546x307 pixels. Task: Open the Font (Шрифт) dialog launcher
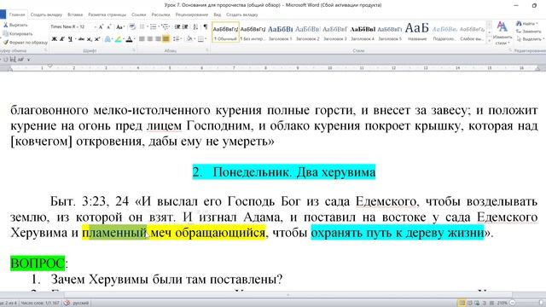134,50
